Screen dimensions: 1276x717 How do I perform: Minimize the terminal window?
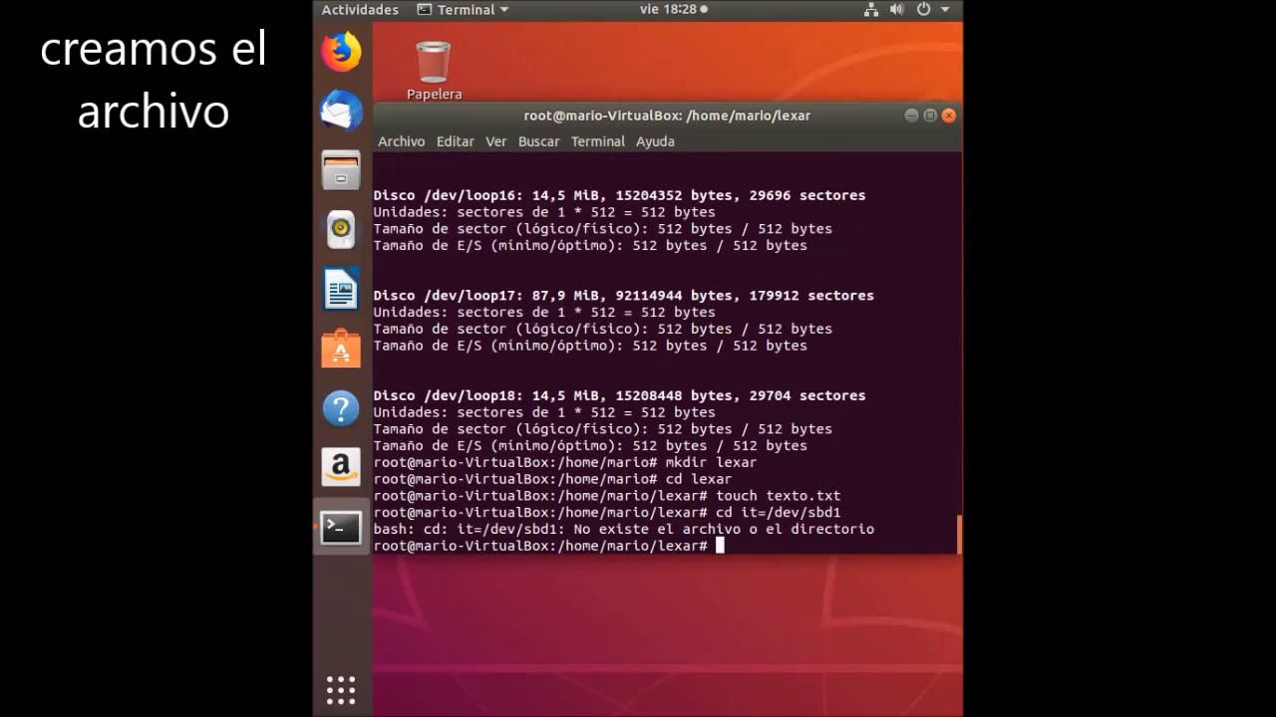(x=911, y=116)
